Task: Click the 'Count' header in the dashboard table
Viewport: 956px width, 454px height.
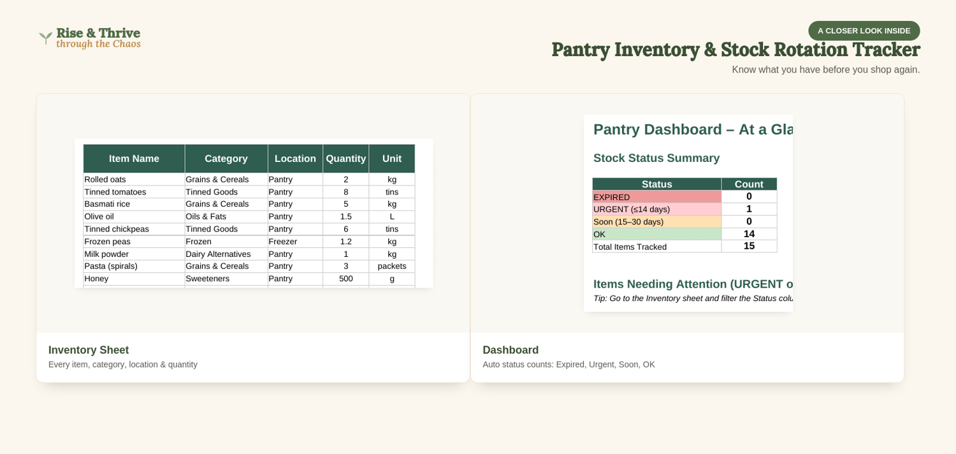Action: (749, 184)
